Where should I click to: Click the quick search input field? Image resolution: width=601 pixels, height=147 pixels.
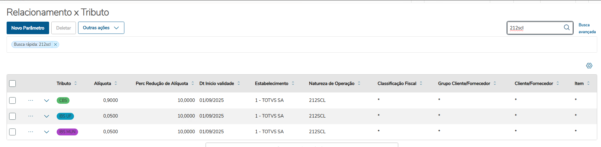point(535,28)
